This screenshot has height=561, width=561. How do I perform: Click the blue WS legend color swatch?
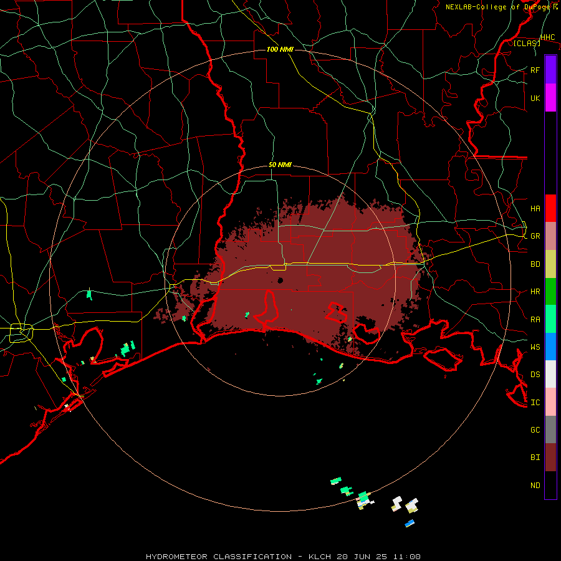click(550, 347)
